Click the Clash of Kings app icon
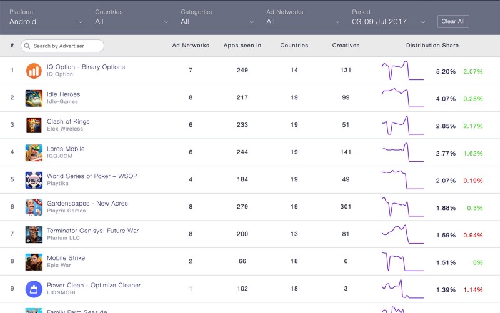 click(x=34, y=125)
